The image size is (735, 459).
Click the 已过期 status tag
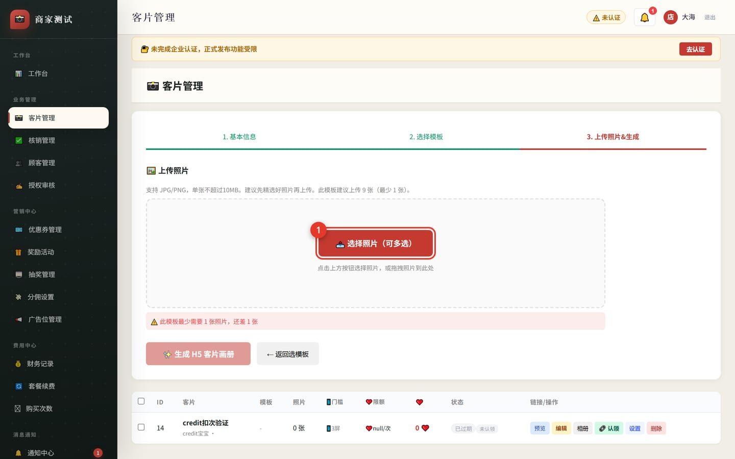point(463,429)
